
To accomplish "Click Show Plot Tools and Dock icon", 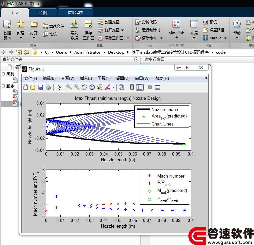I will point(157,87).
